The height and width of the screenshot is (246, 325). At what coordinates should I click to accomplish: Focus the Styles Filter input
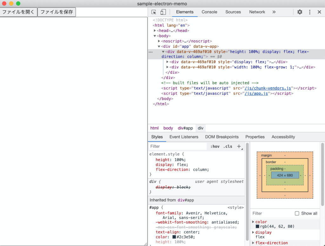[x=178, y=146]
